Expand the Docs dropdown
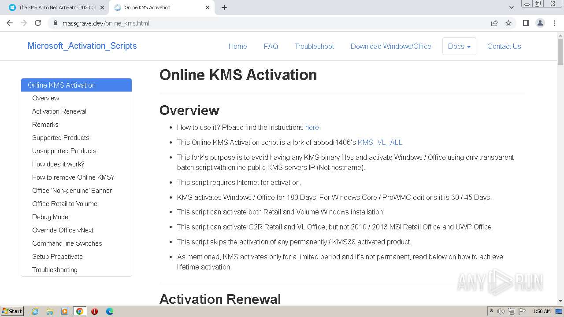 tap(459, 46)
